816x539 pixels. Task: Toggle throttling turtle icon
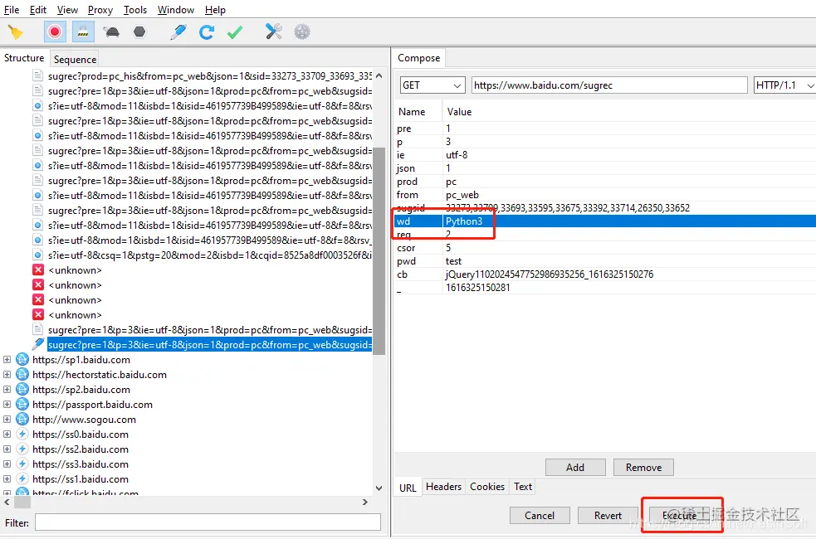pos(111,32)
